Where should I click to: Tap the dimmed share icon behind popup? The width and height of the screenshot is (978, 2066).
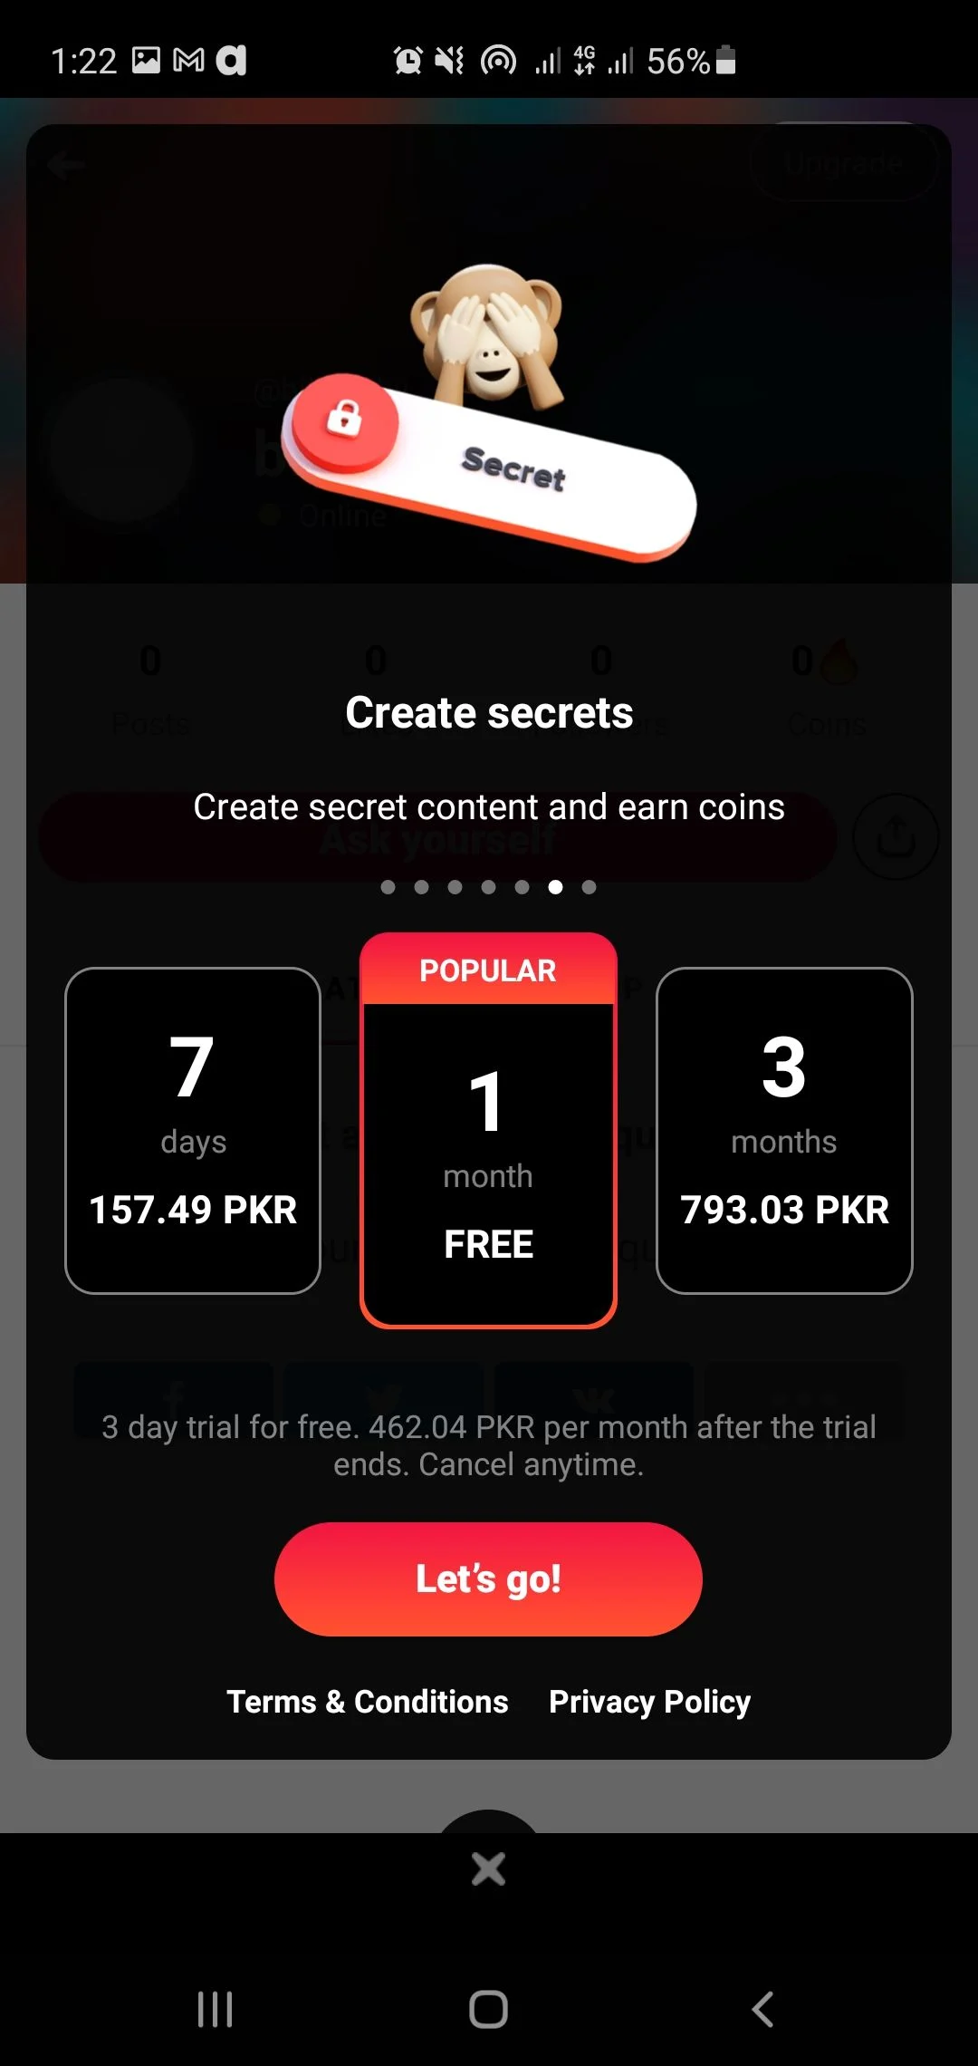click(x=896, y=836)
